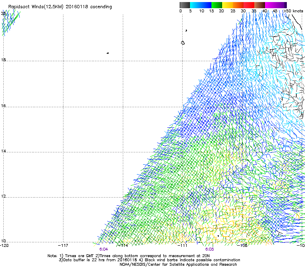Click the small island outline west of -114
Screen dimensions: 305x267
108,53
